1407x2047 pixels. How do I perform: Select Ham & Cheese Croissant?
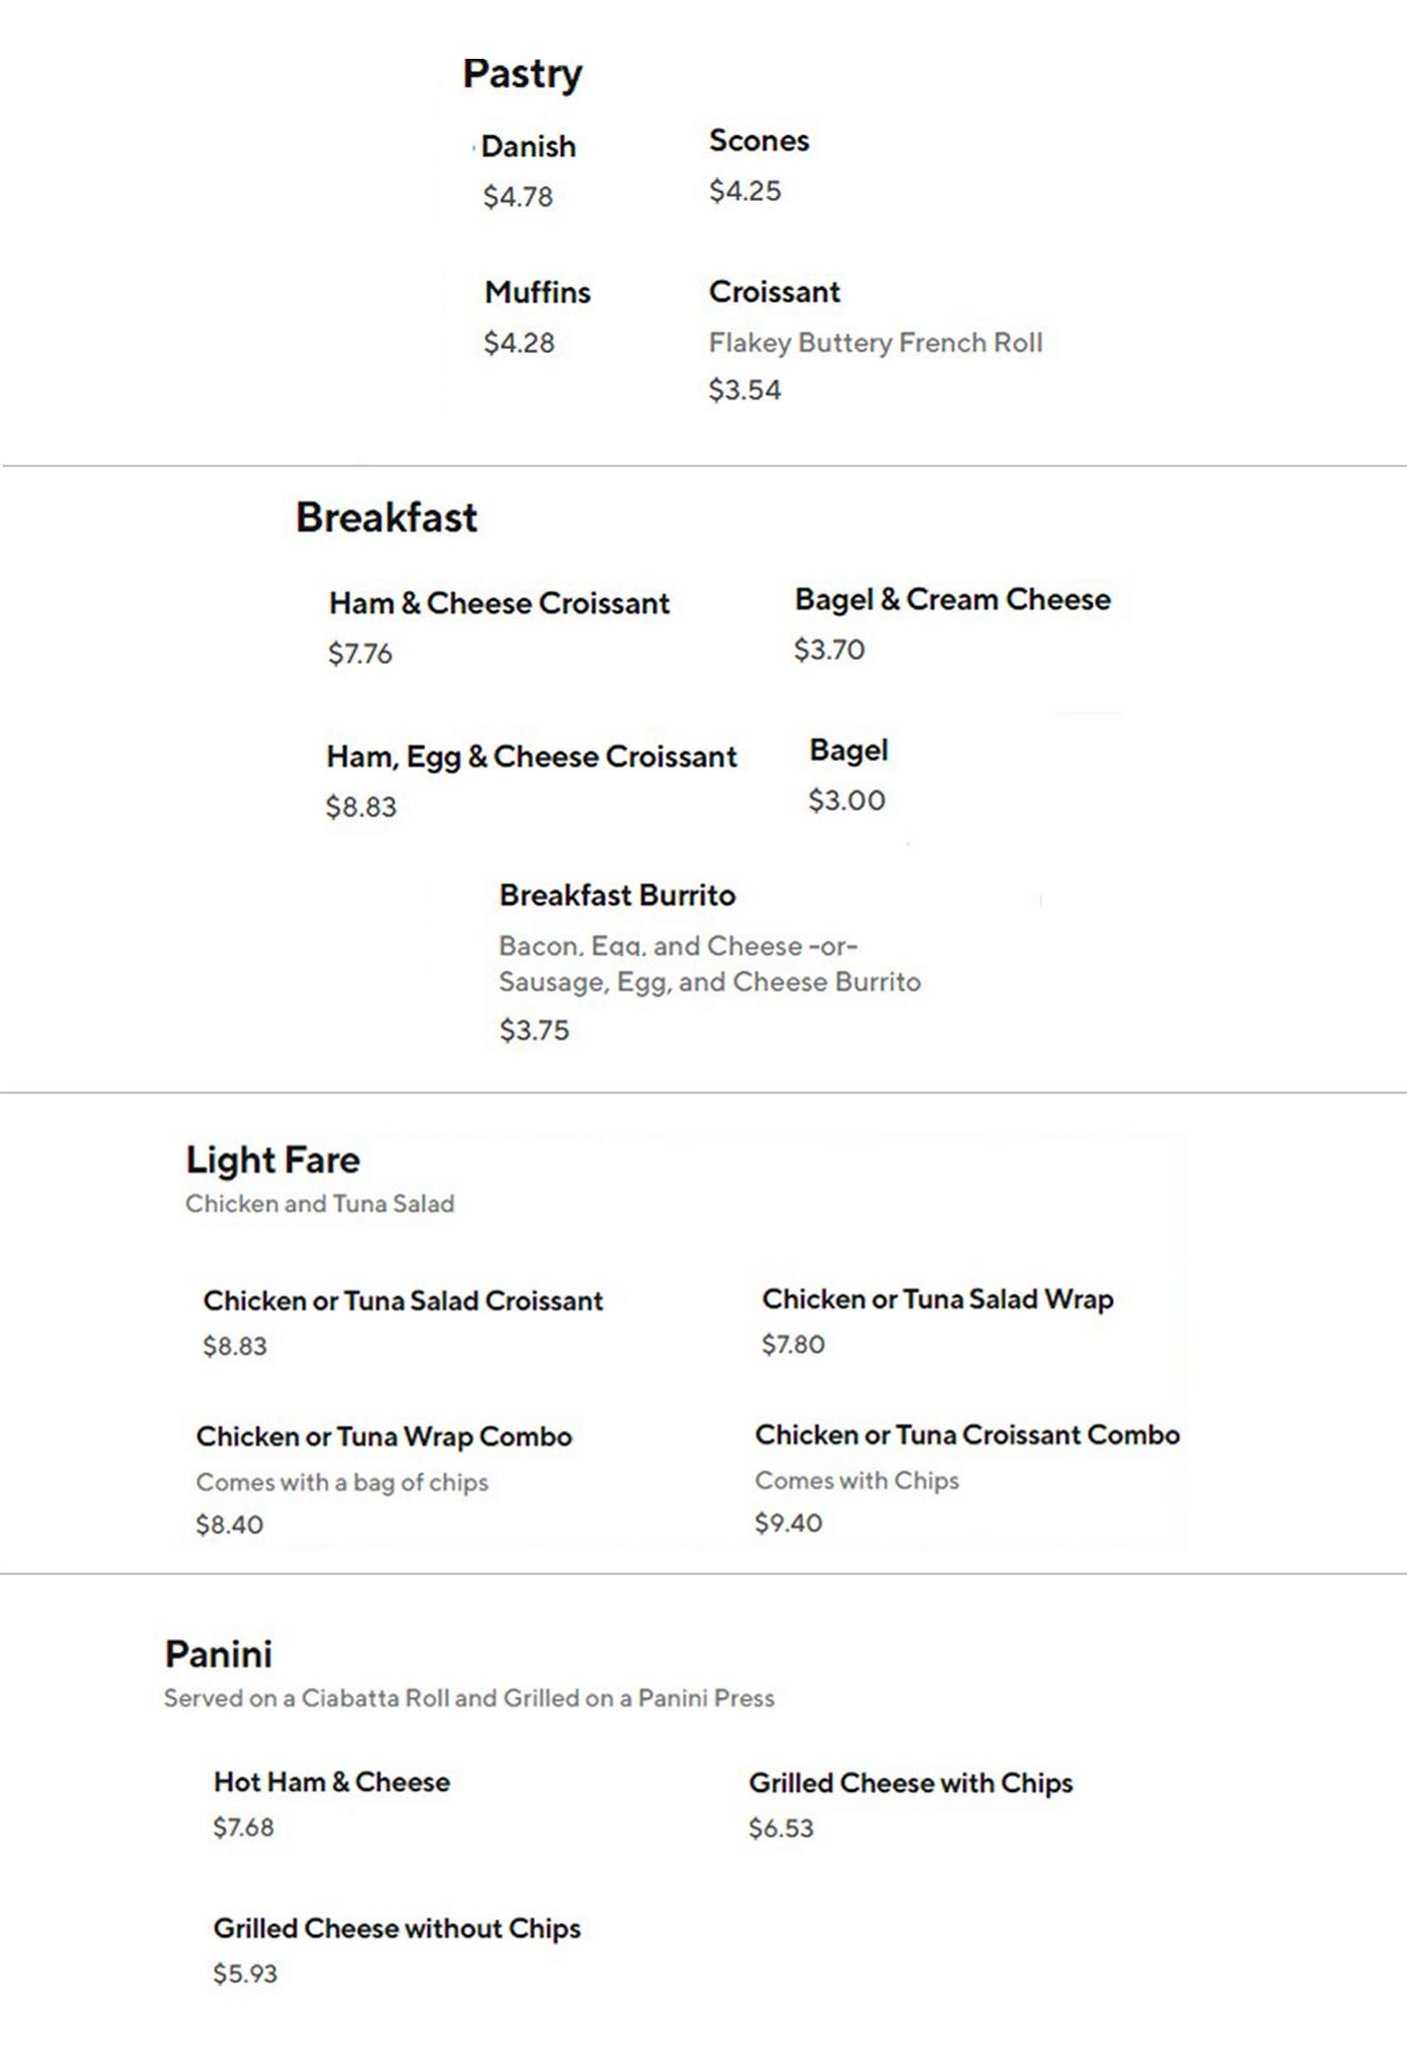(x=499, y=604)
